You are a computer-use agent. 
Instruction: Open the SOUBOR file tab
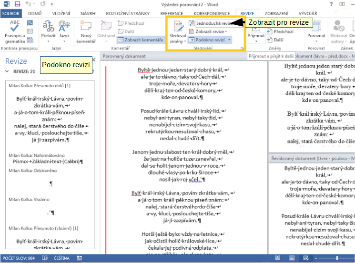pos(11,14)
